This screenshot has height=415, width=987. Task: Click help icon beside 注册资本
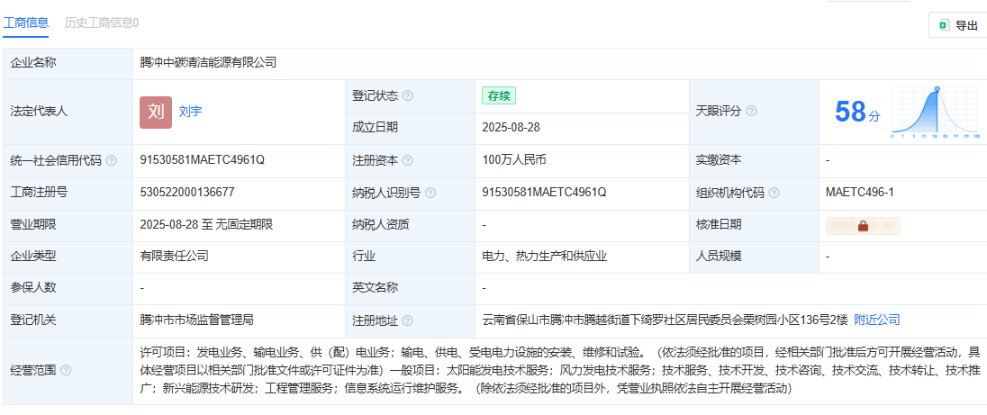click(x=408, y=160)
